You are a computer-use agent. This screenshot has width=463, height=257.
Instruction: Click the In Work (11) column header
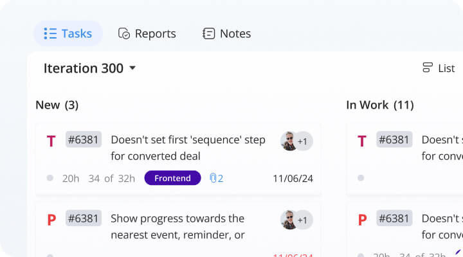click(379, 105)
